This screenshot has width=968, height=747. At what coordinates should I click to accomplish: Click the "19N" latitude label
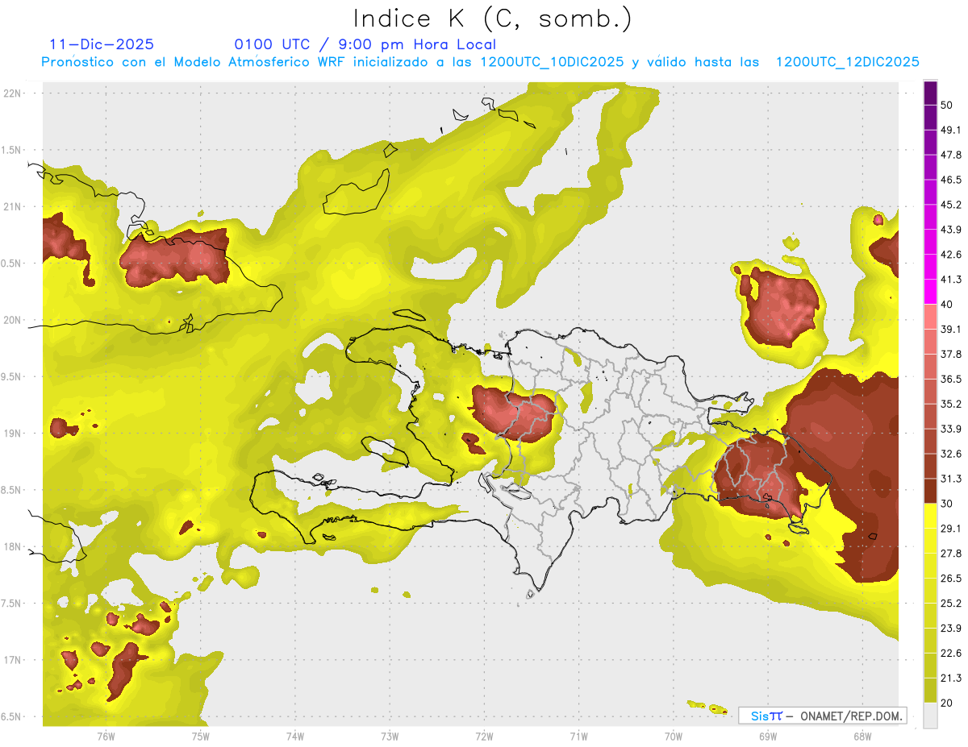tap(14, 434)
